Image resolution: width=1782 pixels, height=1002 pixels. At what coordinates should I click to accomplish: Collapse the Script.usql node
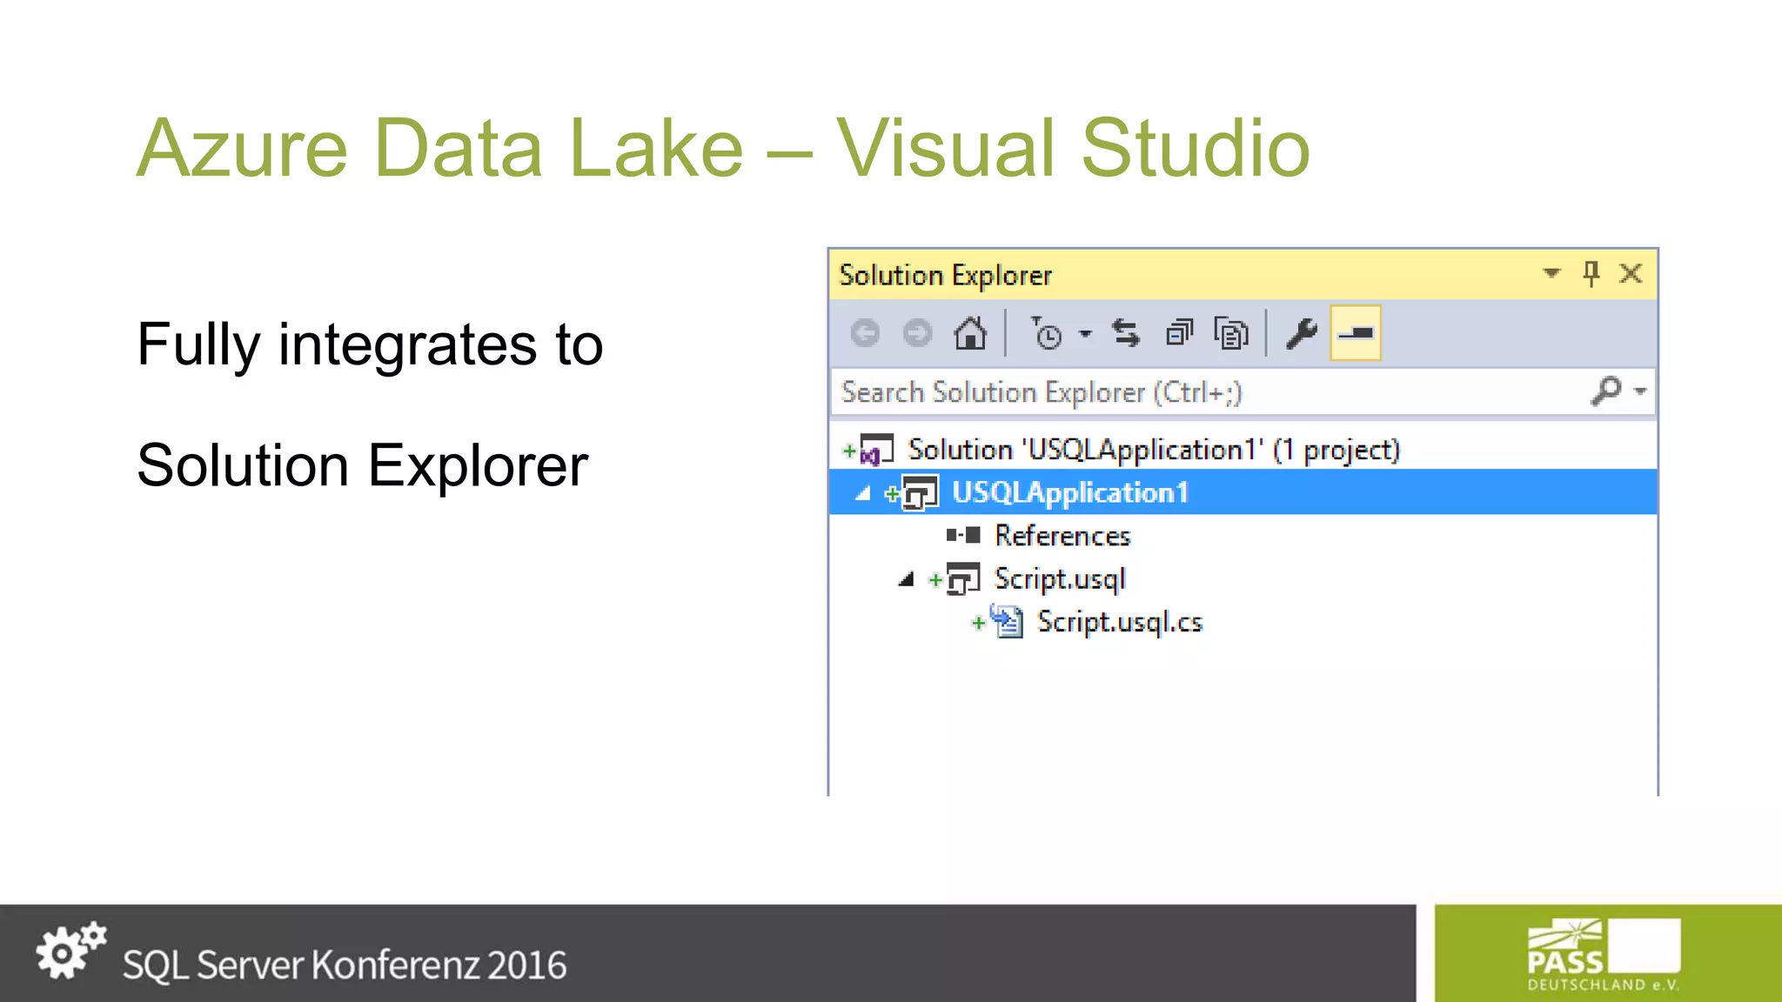point(906,579)
